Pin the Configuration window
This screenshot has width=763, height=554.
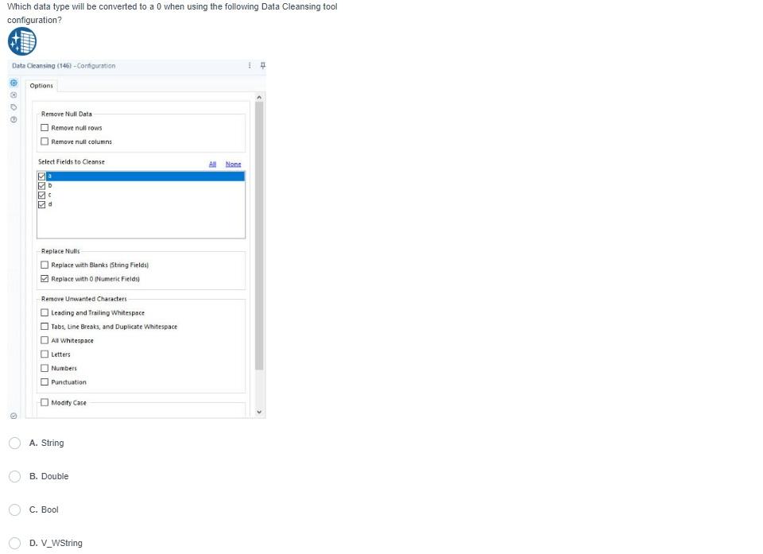pos(262,66)
